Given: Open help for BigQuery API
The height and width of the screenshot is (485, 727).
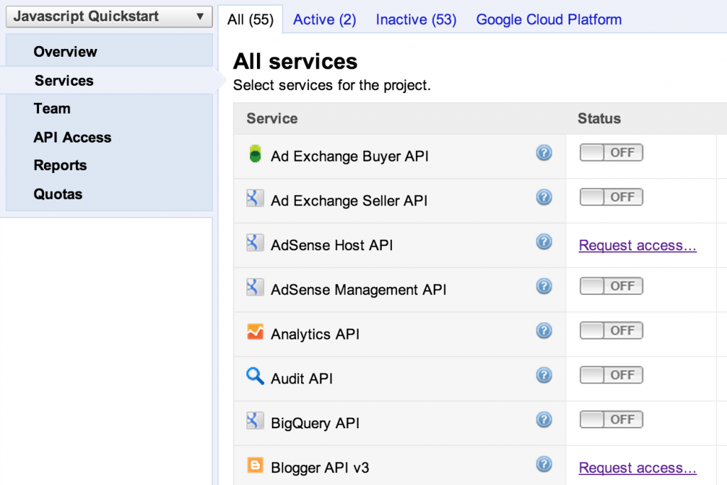Looking at the screenshot, I should (544, 420).
